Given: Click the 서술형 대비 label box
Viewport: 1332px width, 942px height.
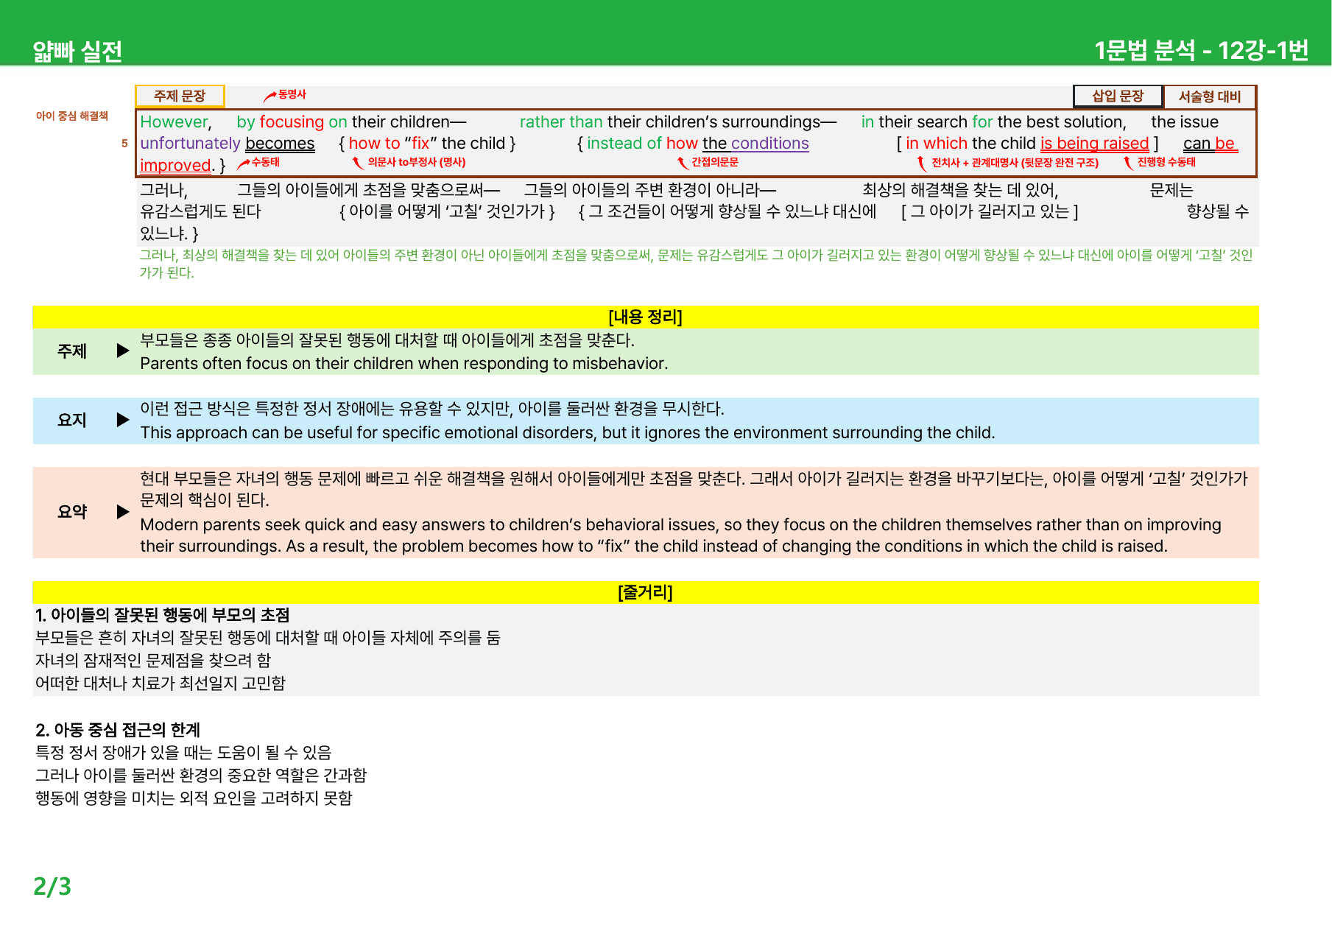Looking at the screenshot, I should tap(1209, 96).
